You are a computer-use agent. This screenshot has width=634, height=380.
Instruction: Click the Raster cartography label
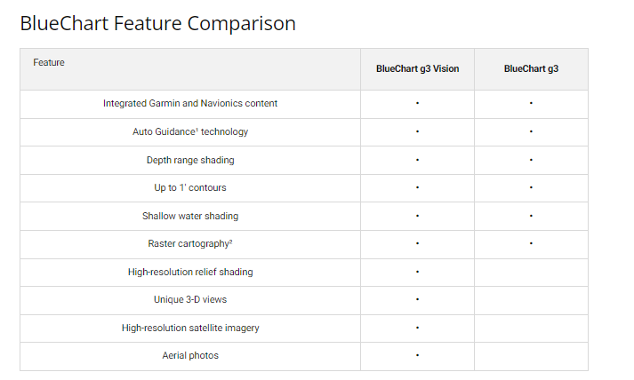point(190,243)
